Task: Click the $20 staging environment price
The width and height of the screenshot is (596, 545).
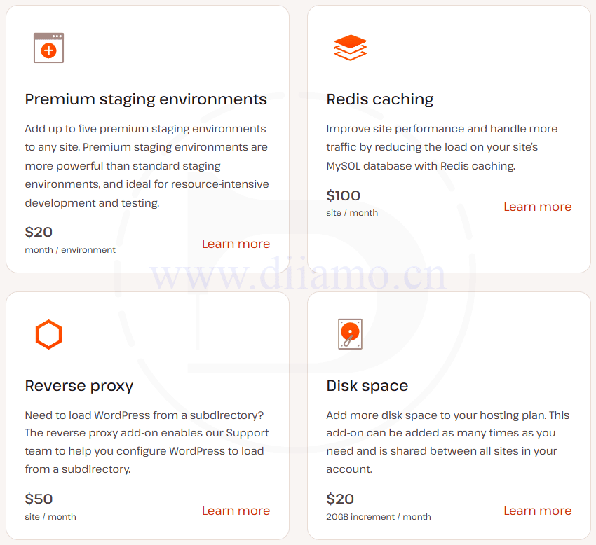Action: click(x=39, y=232)
